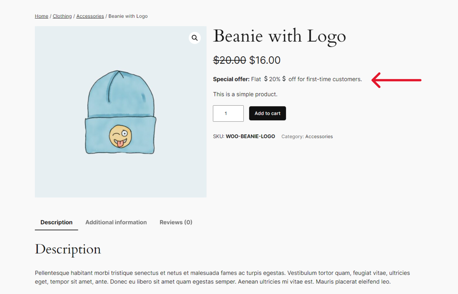Open the product image zoom magnifier
The image size is (458, 294).
195,38
